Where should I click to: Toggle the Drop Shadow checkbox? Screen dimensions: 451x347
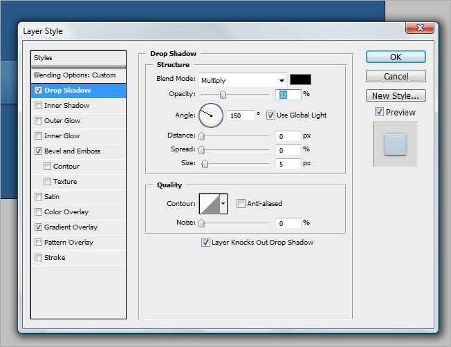pyautogui.click(x=38, y=91)
